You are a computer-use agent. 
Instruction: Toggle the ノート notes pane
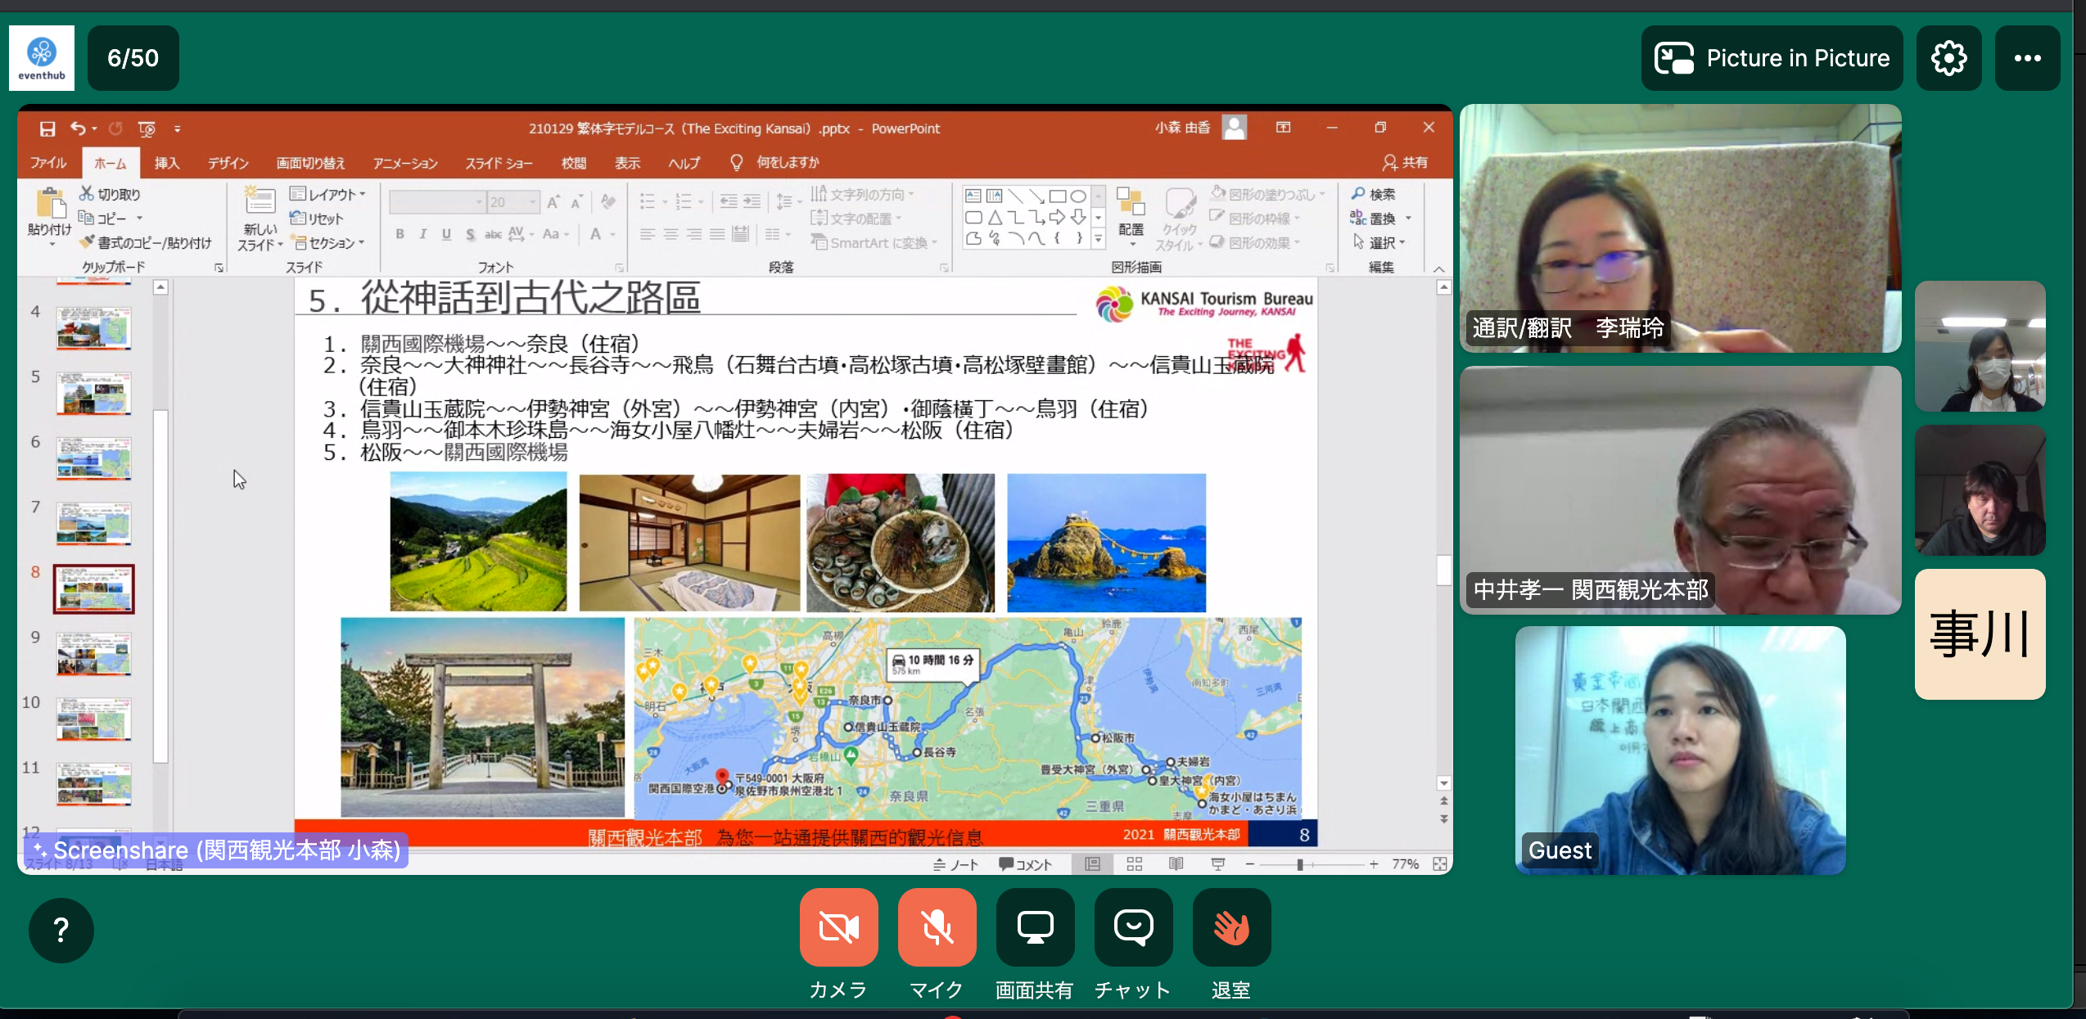tap(955, 864)
